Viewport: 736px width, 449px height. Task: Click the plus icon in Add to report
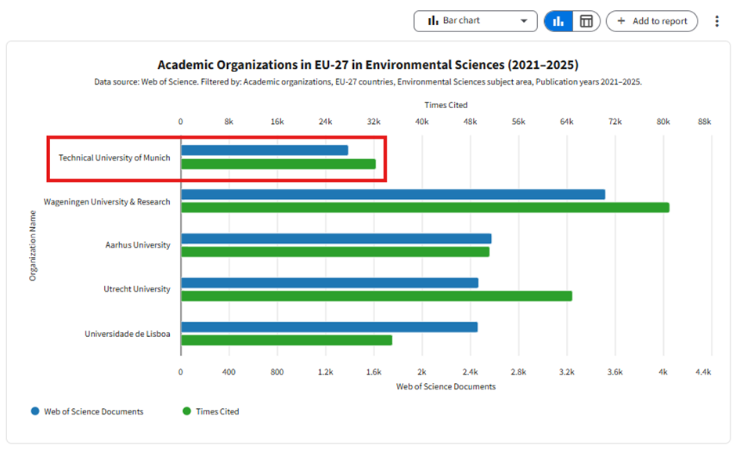click(x=621, y=20)
